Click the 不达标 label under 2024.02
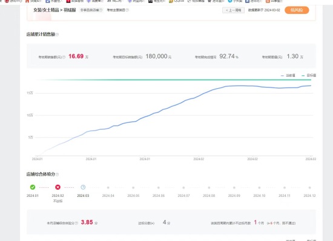This screenshot has width=333, height=241. click(x=58, y=201)
